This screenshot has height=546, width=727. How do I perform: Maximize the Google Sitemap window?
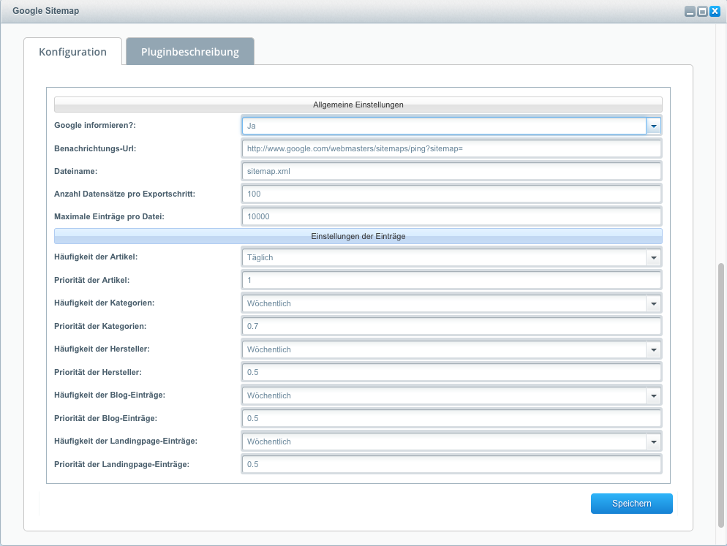[702, 12]
